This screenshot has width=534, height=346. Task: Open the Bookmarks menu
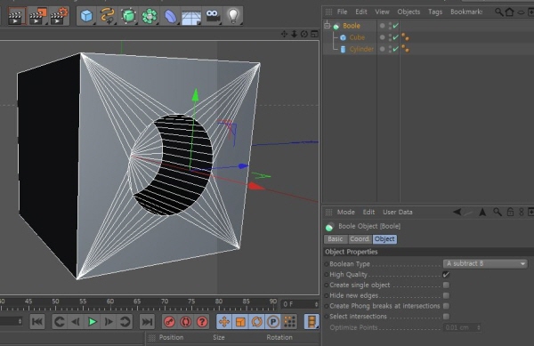coord(466,12)
